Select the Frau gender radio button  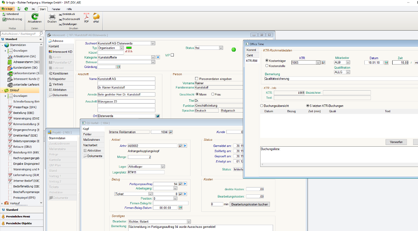213,94
